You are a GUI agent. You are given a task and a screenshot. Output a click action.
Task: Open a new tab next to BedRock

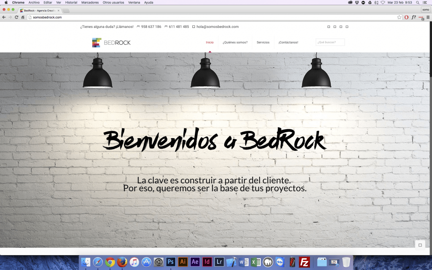(x=66, y=11)
